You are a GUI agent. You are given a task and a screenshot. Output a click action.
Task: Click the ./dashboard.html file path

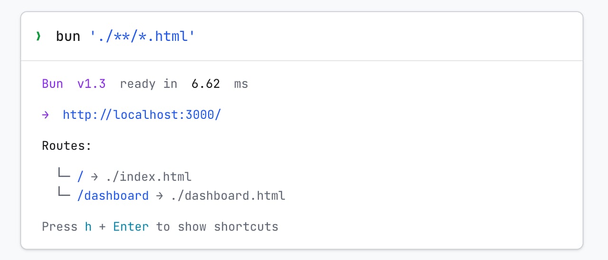(x=228, y=195)
